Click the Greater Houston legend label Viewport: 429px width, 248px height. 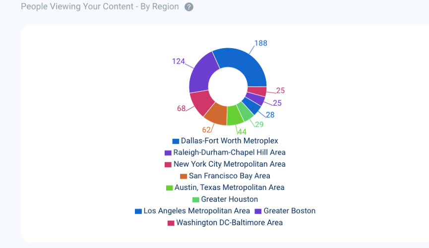229,199
